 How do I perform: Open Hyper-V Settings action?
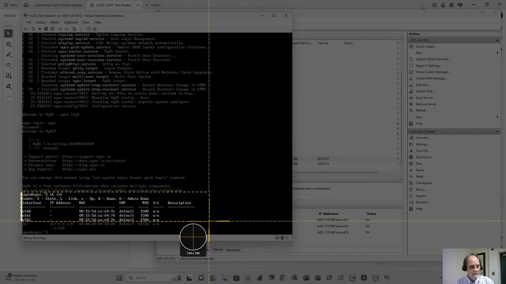pos(428,65)
